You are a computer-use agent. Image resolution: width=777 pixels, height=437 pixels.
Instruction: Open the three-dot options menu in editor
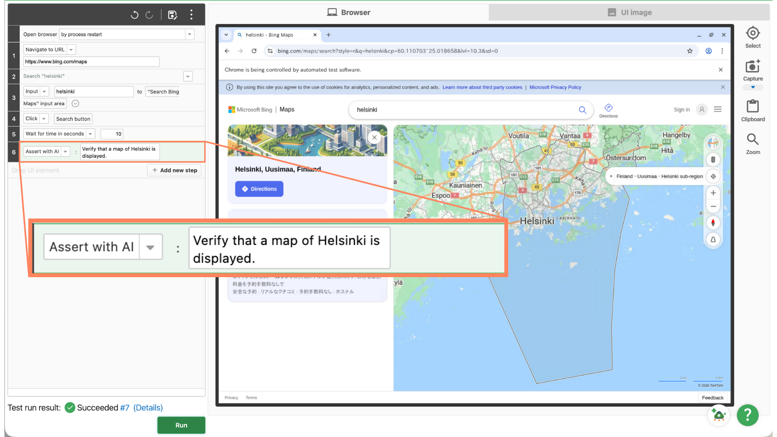tap(191, 15)
